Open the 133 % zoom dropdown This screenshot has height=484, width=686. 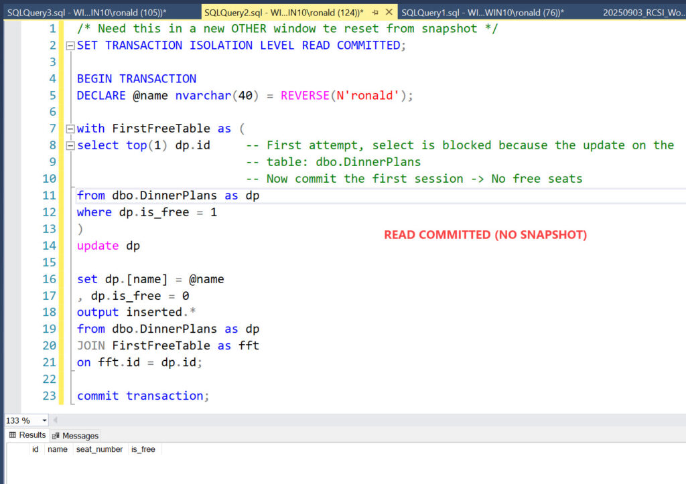pyautogui.click(x=44, y=420)
